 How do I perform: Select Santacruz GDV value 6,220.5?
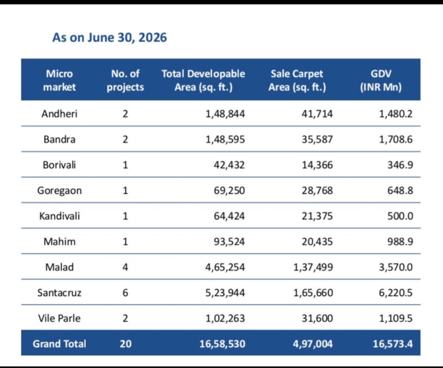[396, 293]
